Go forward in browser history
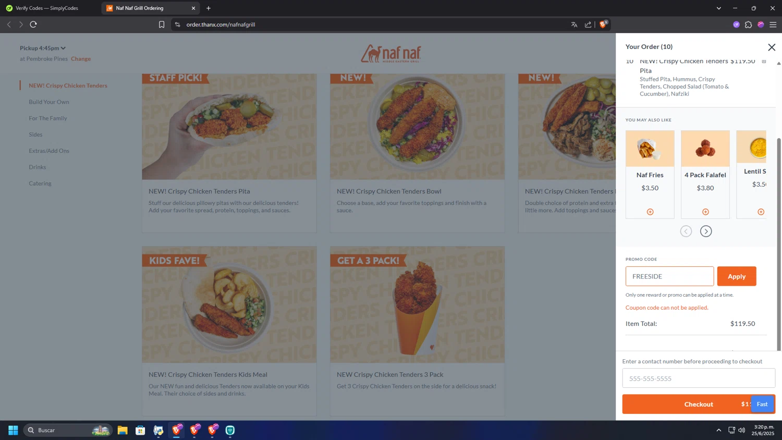Viewport: 782px width, 440px height. tap(21, 25)
